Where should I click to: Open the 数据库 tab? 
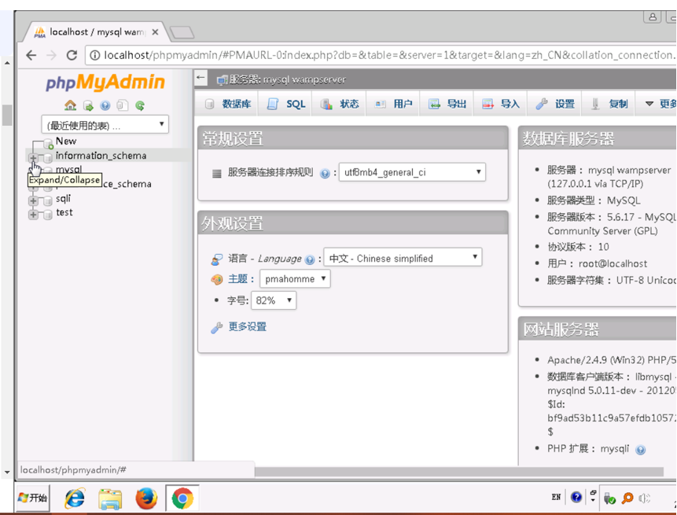point(228,104)
